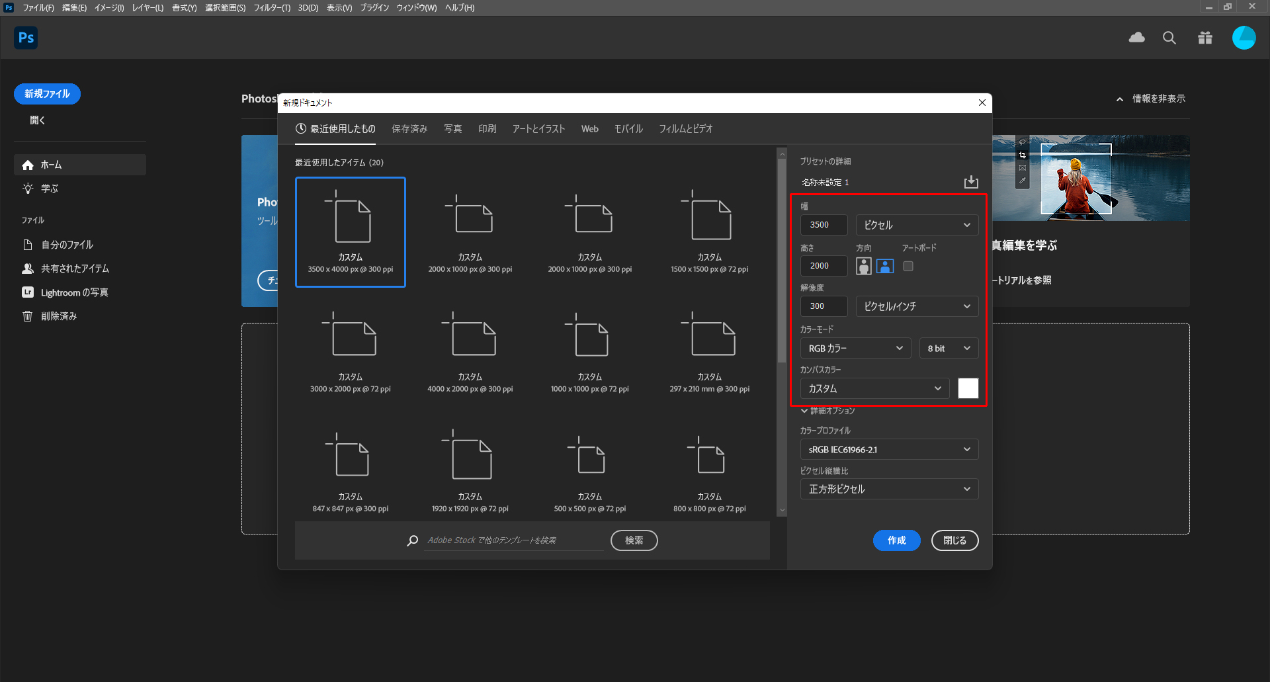Click the 作成 button

896,540
